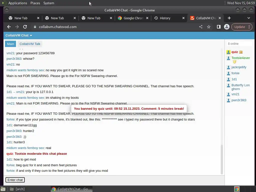256x192 pixels.
Task: Select forkie in the online user list
Action: pyautogui.click(x=235, y=73)
